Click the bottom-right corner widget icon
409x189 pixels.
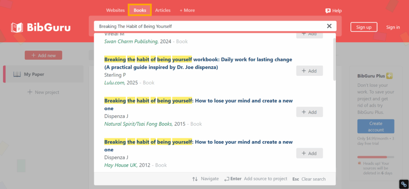coord(403,183)
